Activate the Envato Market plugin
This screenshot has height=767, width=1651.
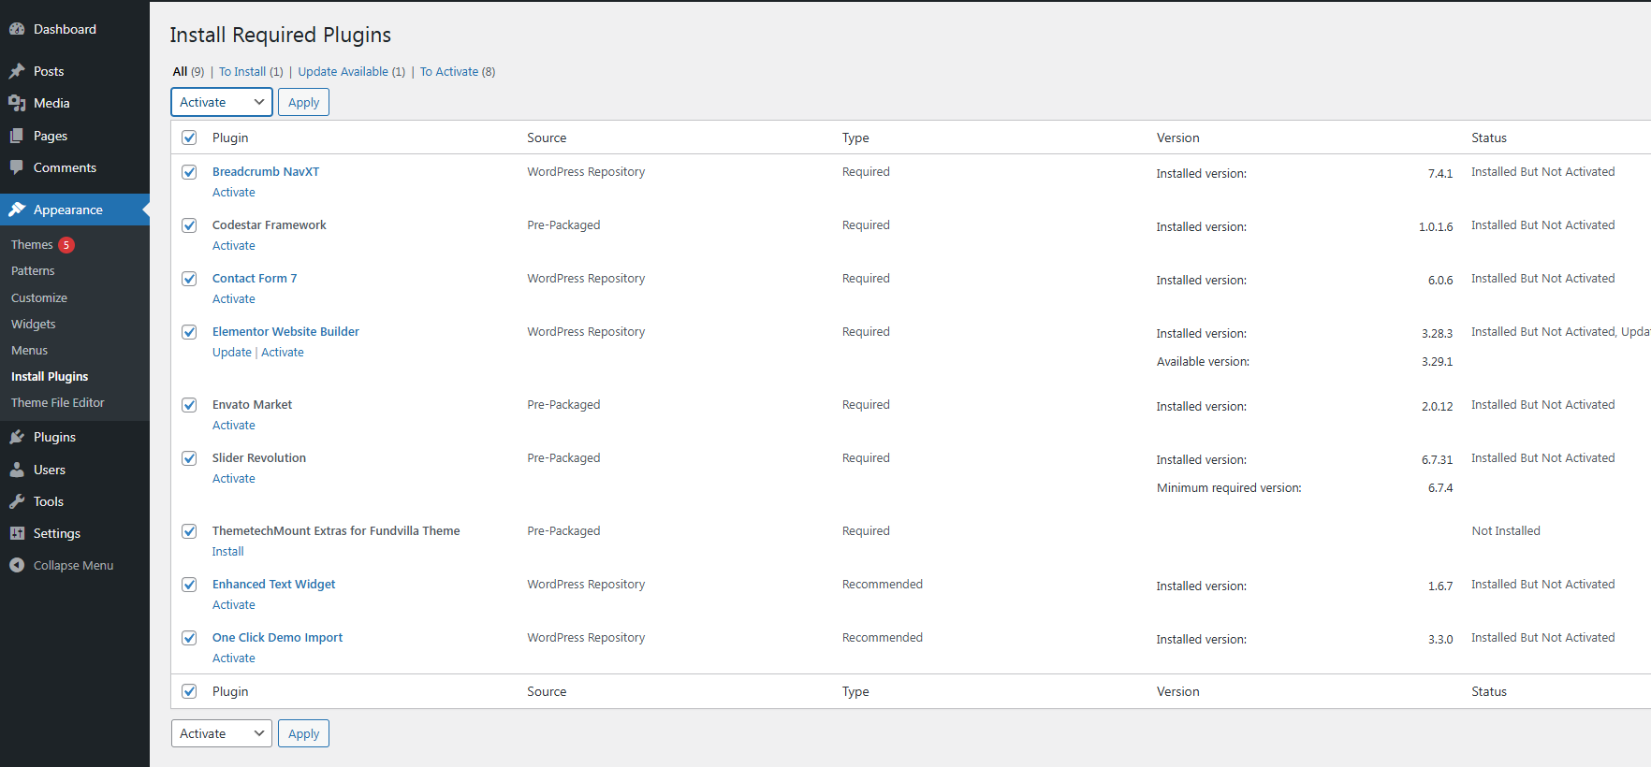point(234,425)
